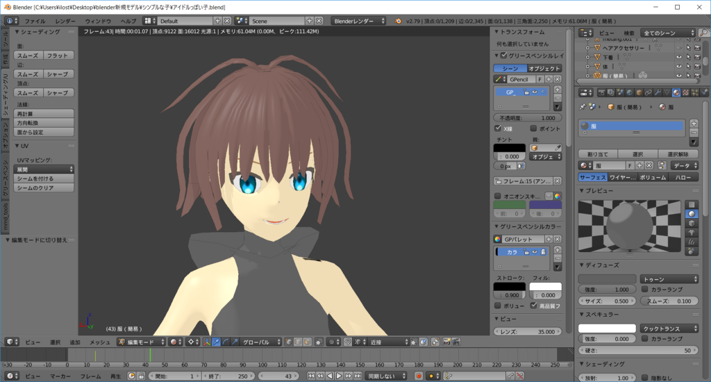Click the Blender logo in info header

[x=398, y=21]
